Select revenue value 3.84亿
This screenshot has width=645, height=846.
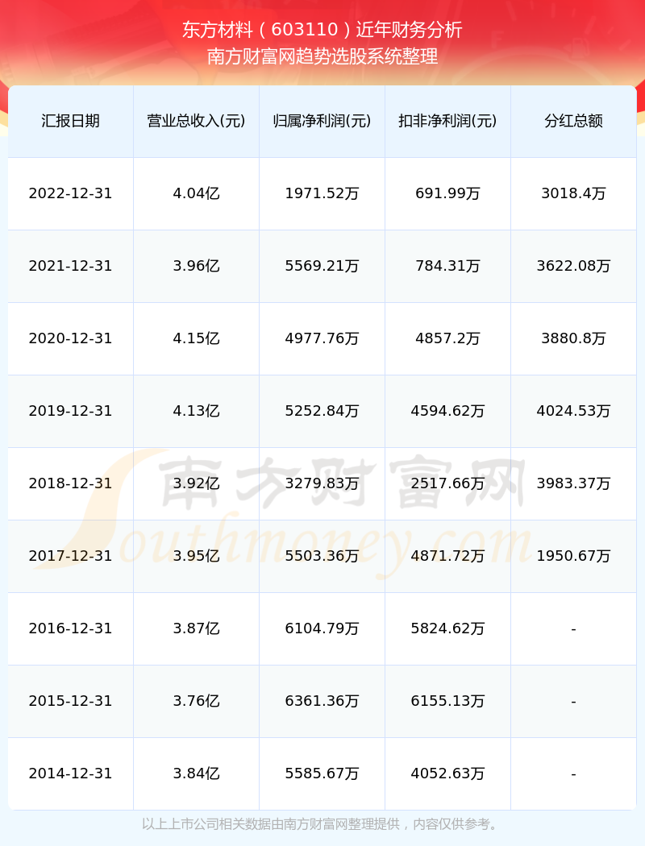197,773
